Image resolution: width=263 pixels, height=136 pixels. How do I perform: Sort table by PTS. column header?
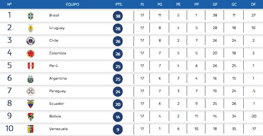point(119,5)
